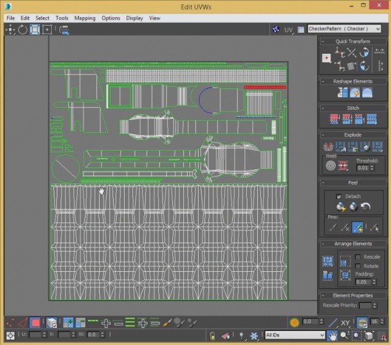The width and height of the screenshot is (391, 345).
Task: Open the CheckerPattern texture dropdown
Action: coord(377,29)
